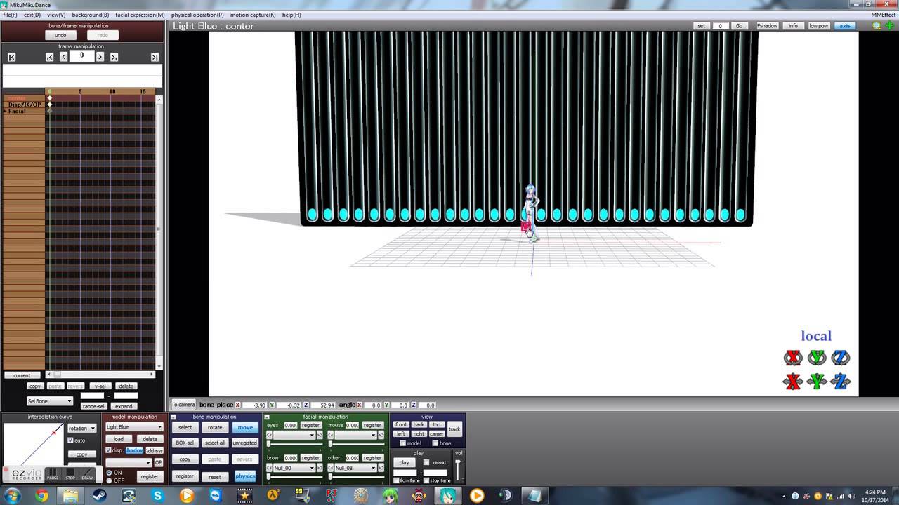The image size is (899, 505).
Task: Toggle the view model checkbox
Action: click(x=402, y=443)
